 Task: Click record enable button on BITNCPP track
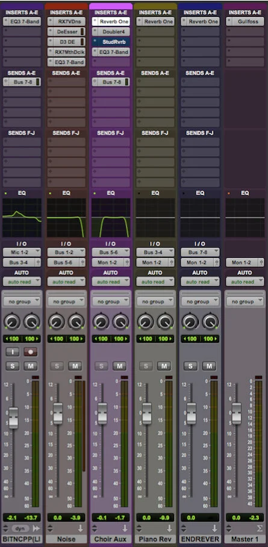[30, 351]
